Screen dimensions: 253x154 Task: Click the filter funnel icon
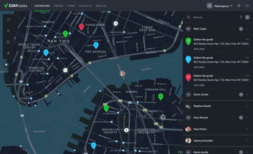coord(241,17)
